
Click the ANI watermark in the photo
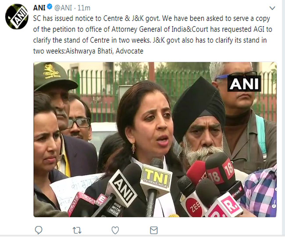point(244,84)
